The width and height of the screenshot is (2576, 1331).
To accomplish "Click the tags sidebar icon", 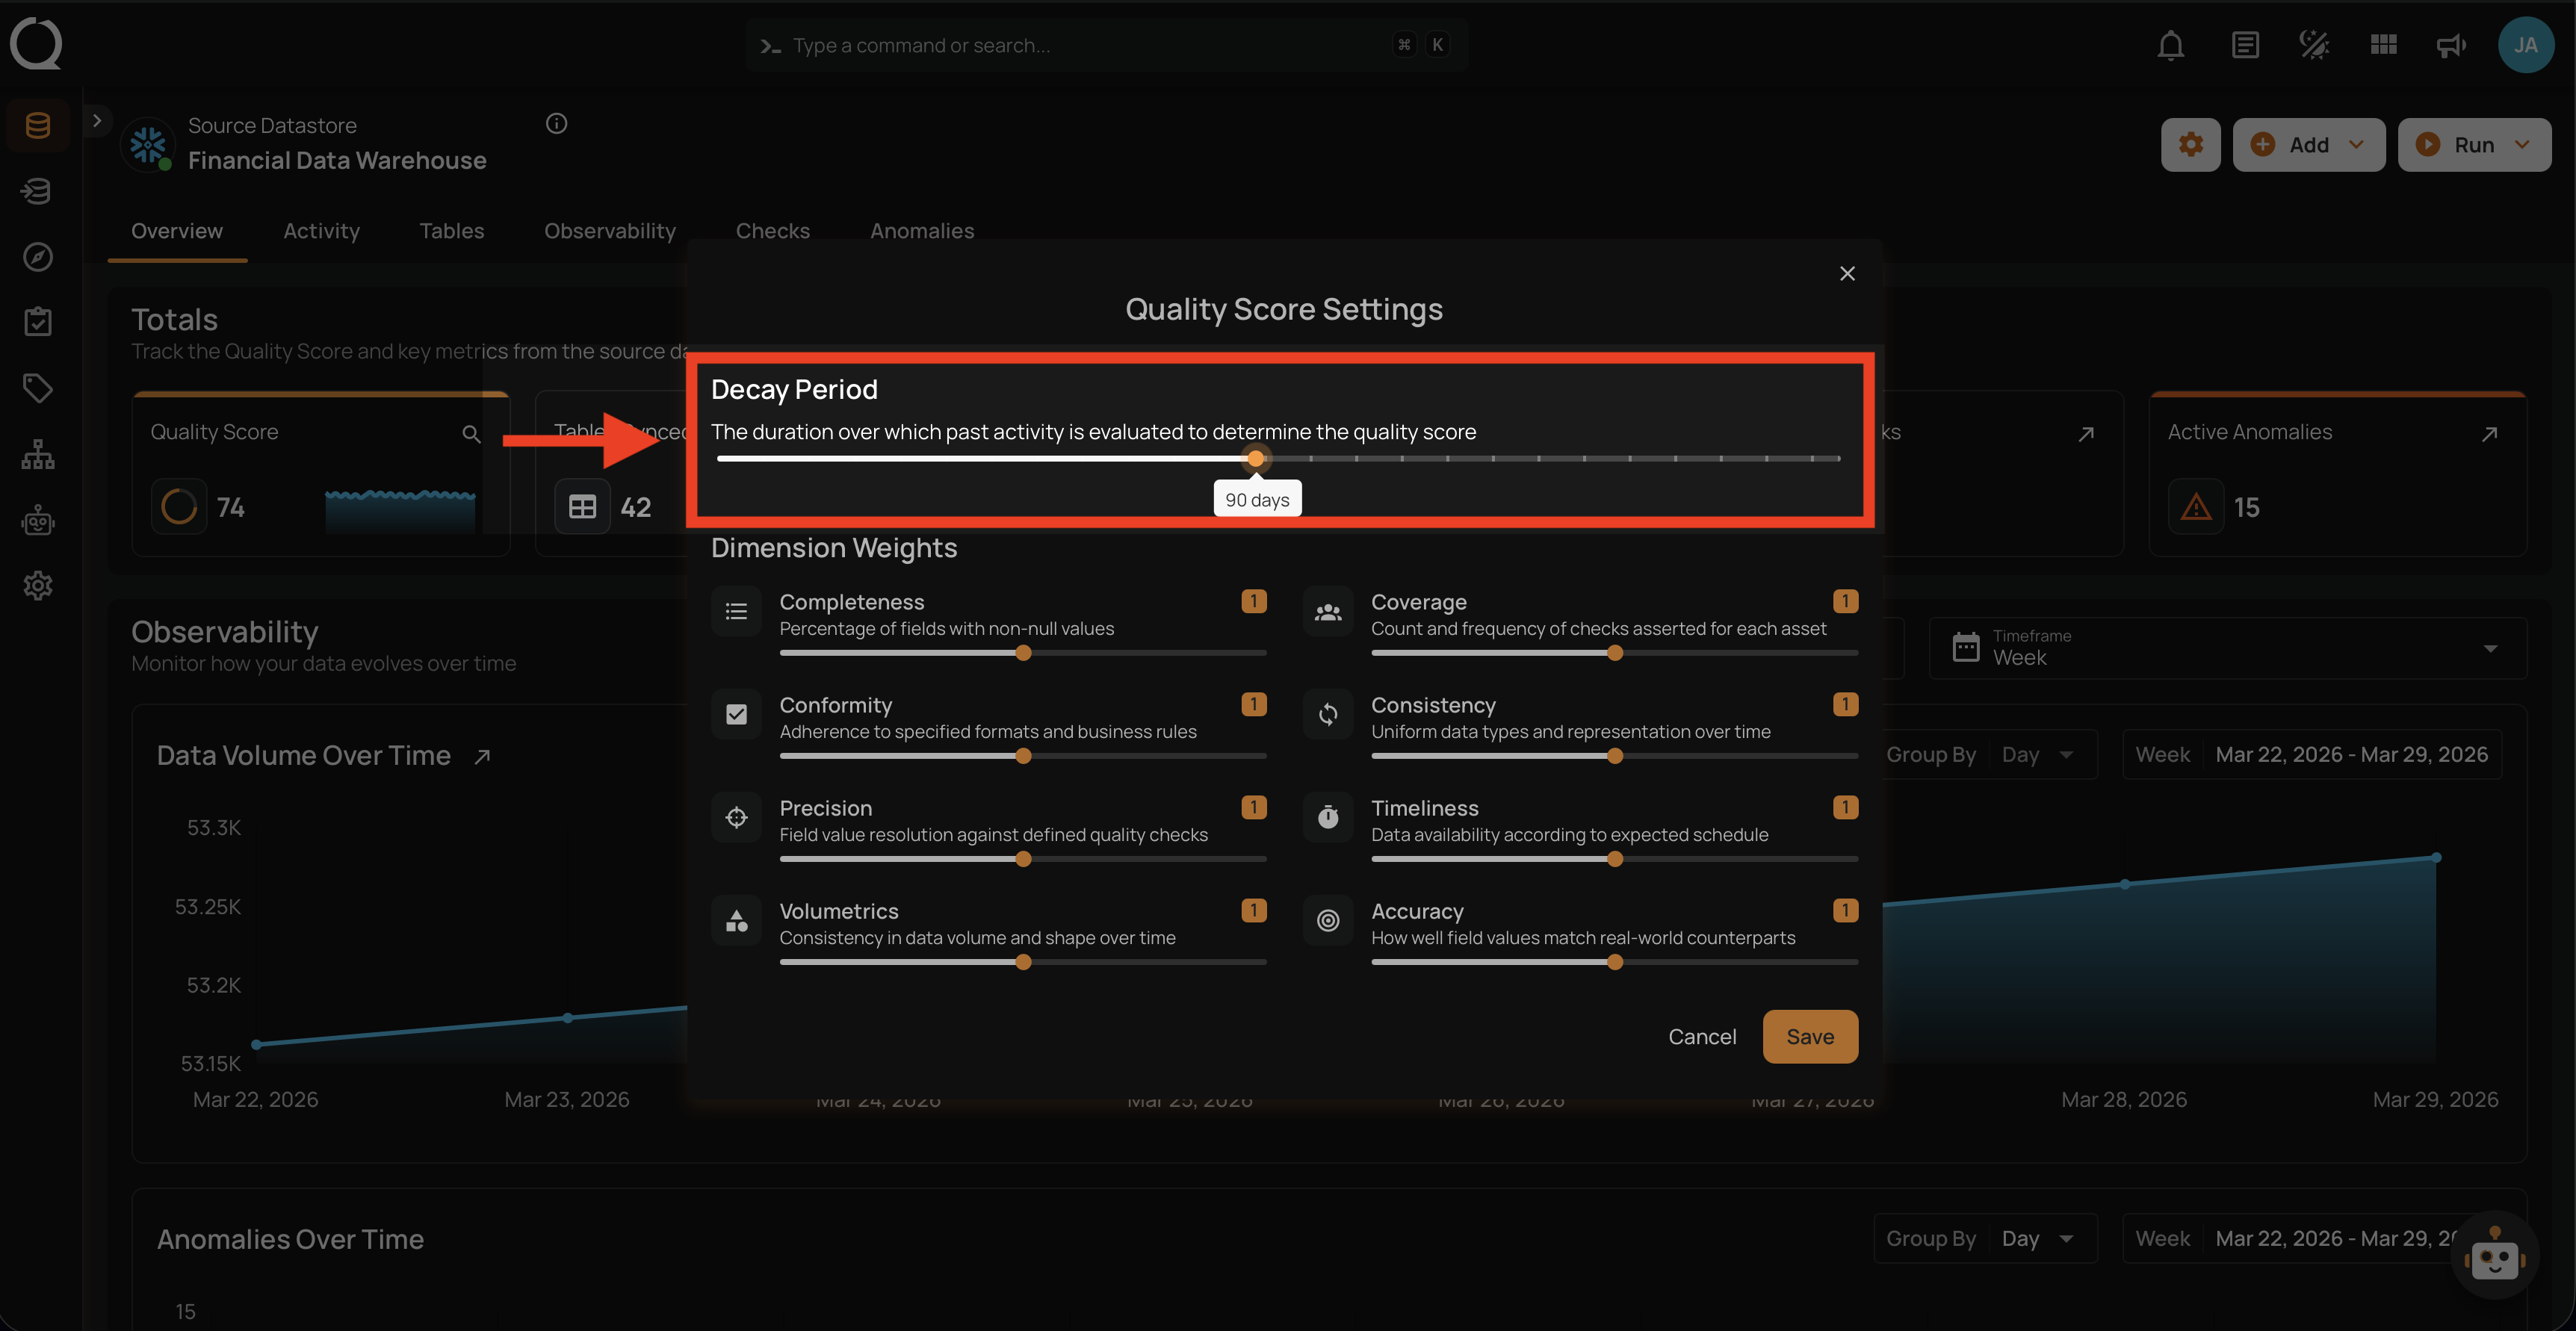I will point(38,388).
